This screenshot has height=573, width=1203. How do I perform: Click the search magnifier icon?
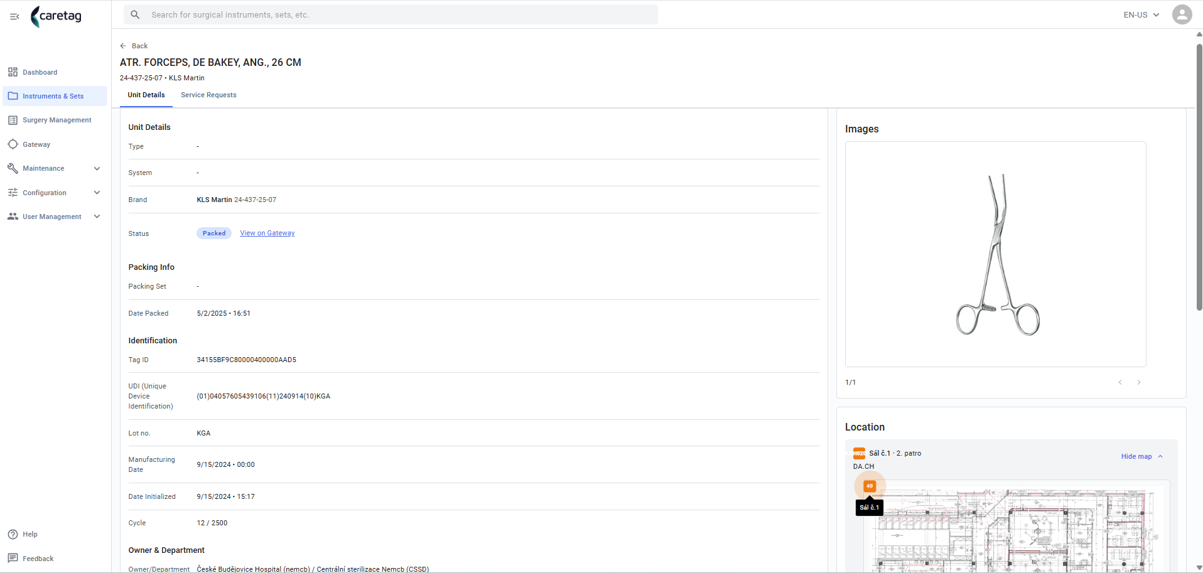click(x=135, y=14)
